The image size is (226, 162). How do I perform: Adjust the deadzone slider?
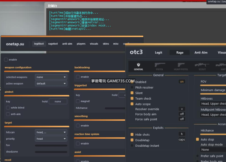click(51, 152)
